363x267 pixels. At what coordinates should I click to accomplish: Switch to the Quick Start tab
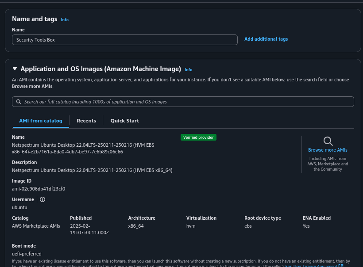pyautogui.click(x=124, y=121)
